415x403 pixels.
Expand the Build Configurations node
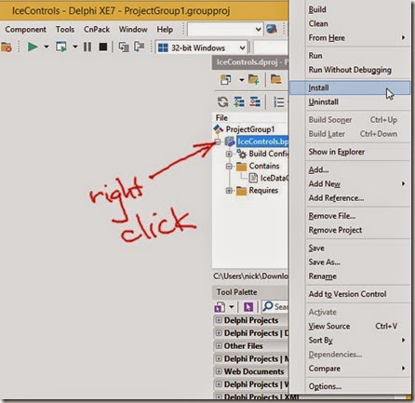click(229, 154)
